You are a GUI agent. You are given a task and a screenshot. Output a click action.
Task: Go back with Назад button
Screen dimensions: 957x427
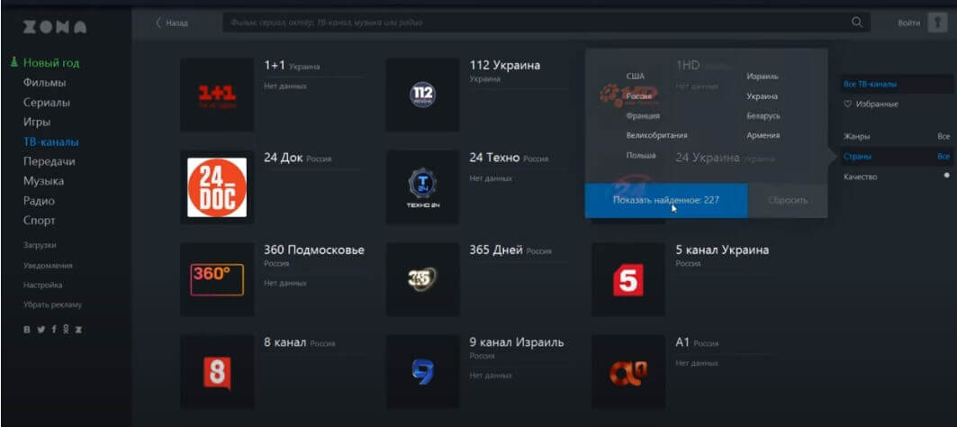point(172,23)
